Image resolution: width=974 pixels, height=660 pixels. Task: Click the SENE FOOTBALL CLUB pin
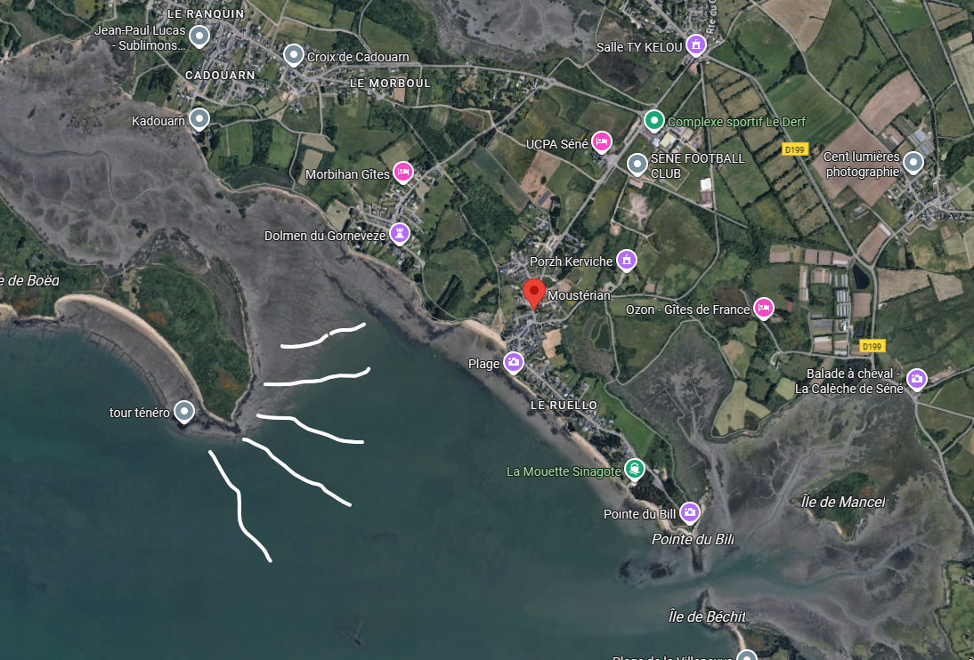tap(637, 165)
